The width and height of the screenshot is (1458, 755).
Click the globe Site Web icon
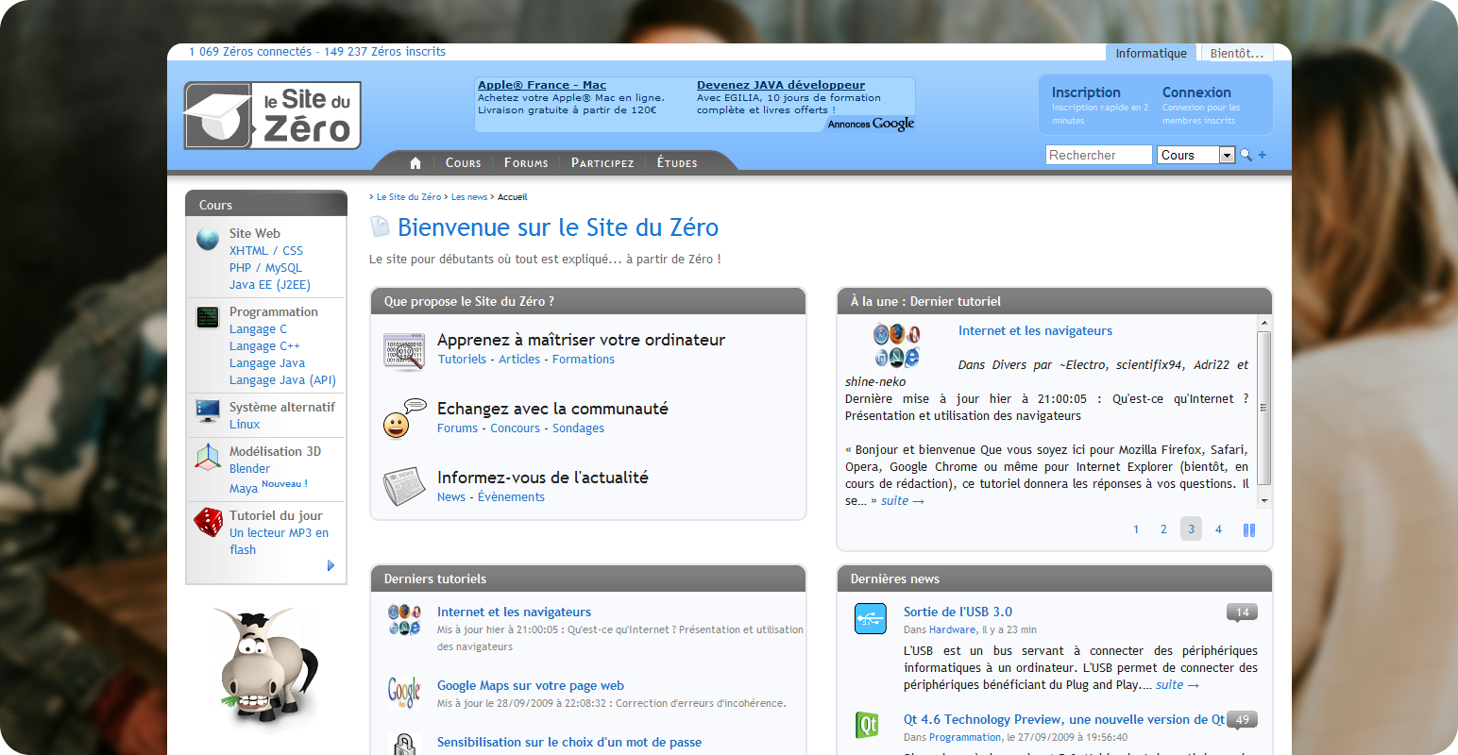[208, 240]
